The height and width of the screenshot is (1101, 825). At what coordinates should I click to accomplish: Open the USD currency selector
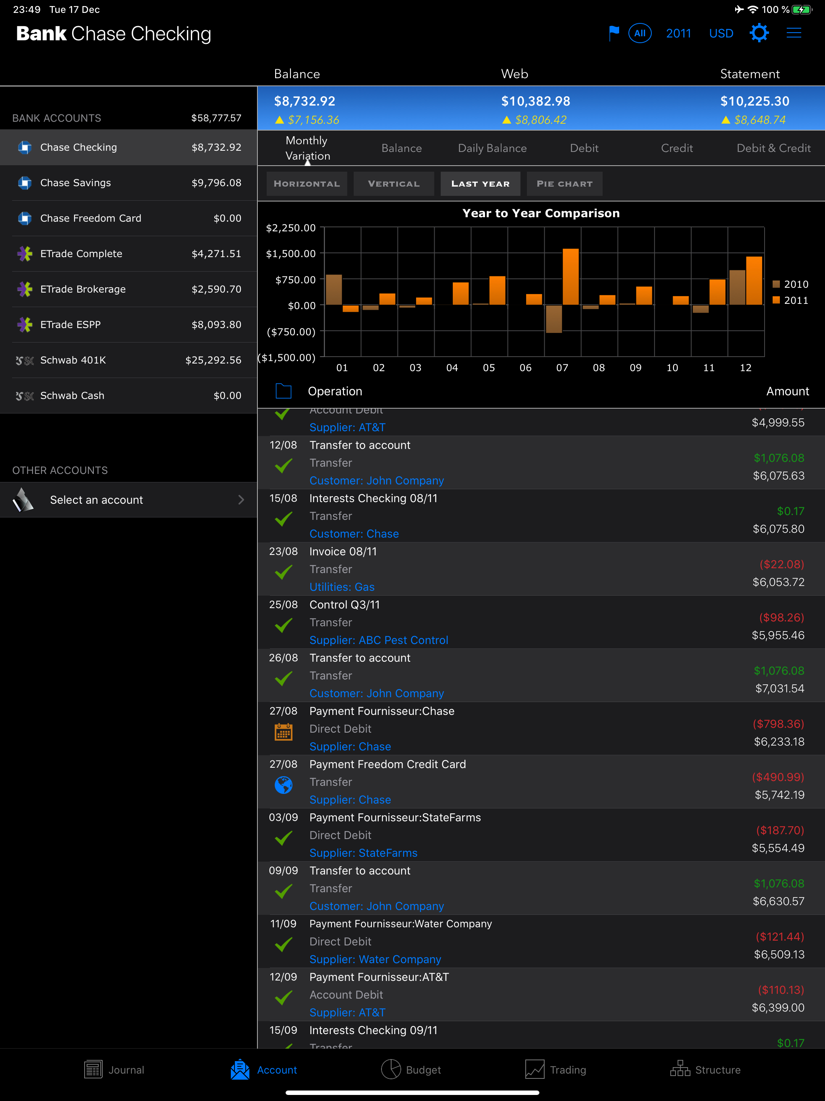(721, 33)
